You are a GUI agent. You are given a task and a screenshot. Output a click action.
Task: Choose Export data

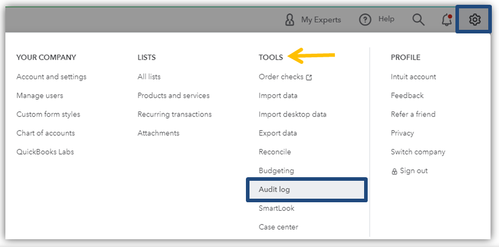click(278, 133)
